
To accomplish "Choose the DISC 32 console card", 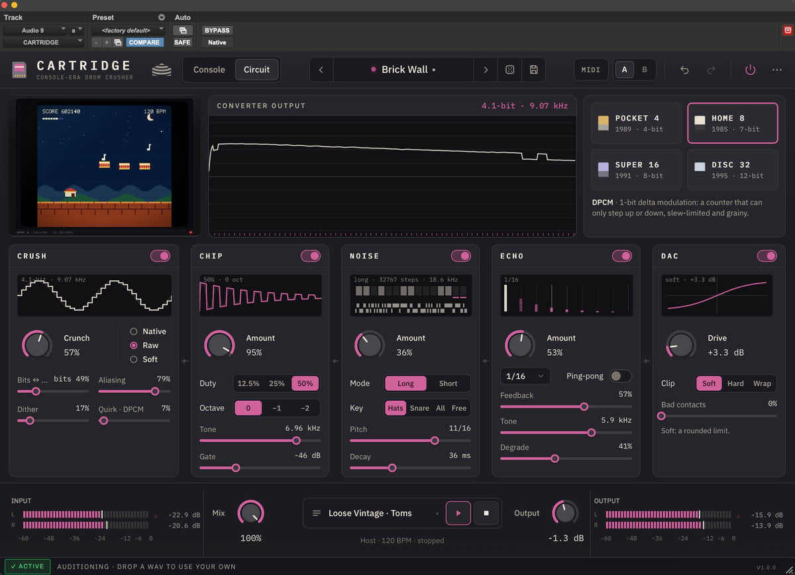I will 733,170.
